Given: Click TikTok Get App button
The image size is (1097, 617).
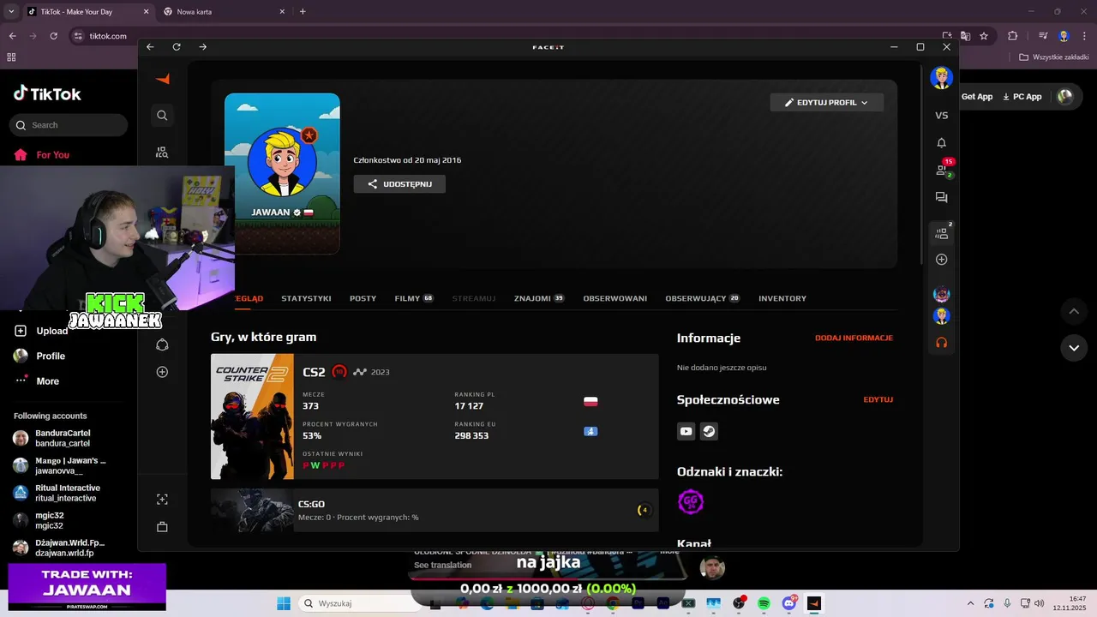Looking at the screenshot, I should point(977,97).
